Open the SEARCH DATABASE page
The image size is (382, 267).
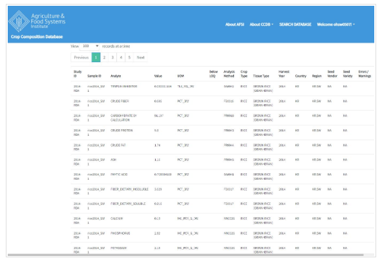tap(295, 25)
